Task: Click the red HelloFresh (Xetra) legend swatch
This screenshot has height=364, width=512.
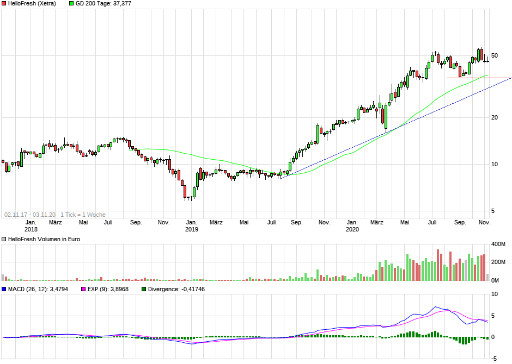Action: 4,4
